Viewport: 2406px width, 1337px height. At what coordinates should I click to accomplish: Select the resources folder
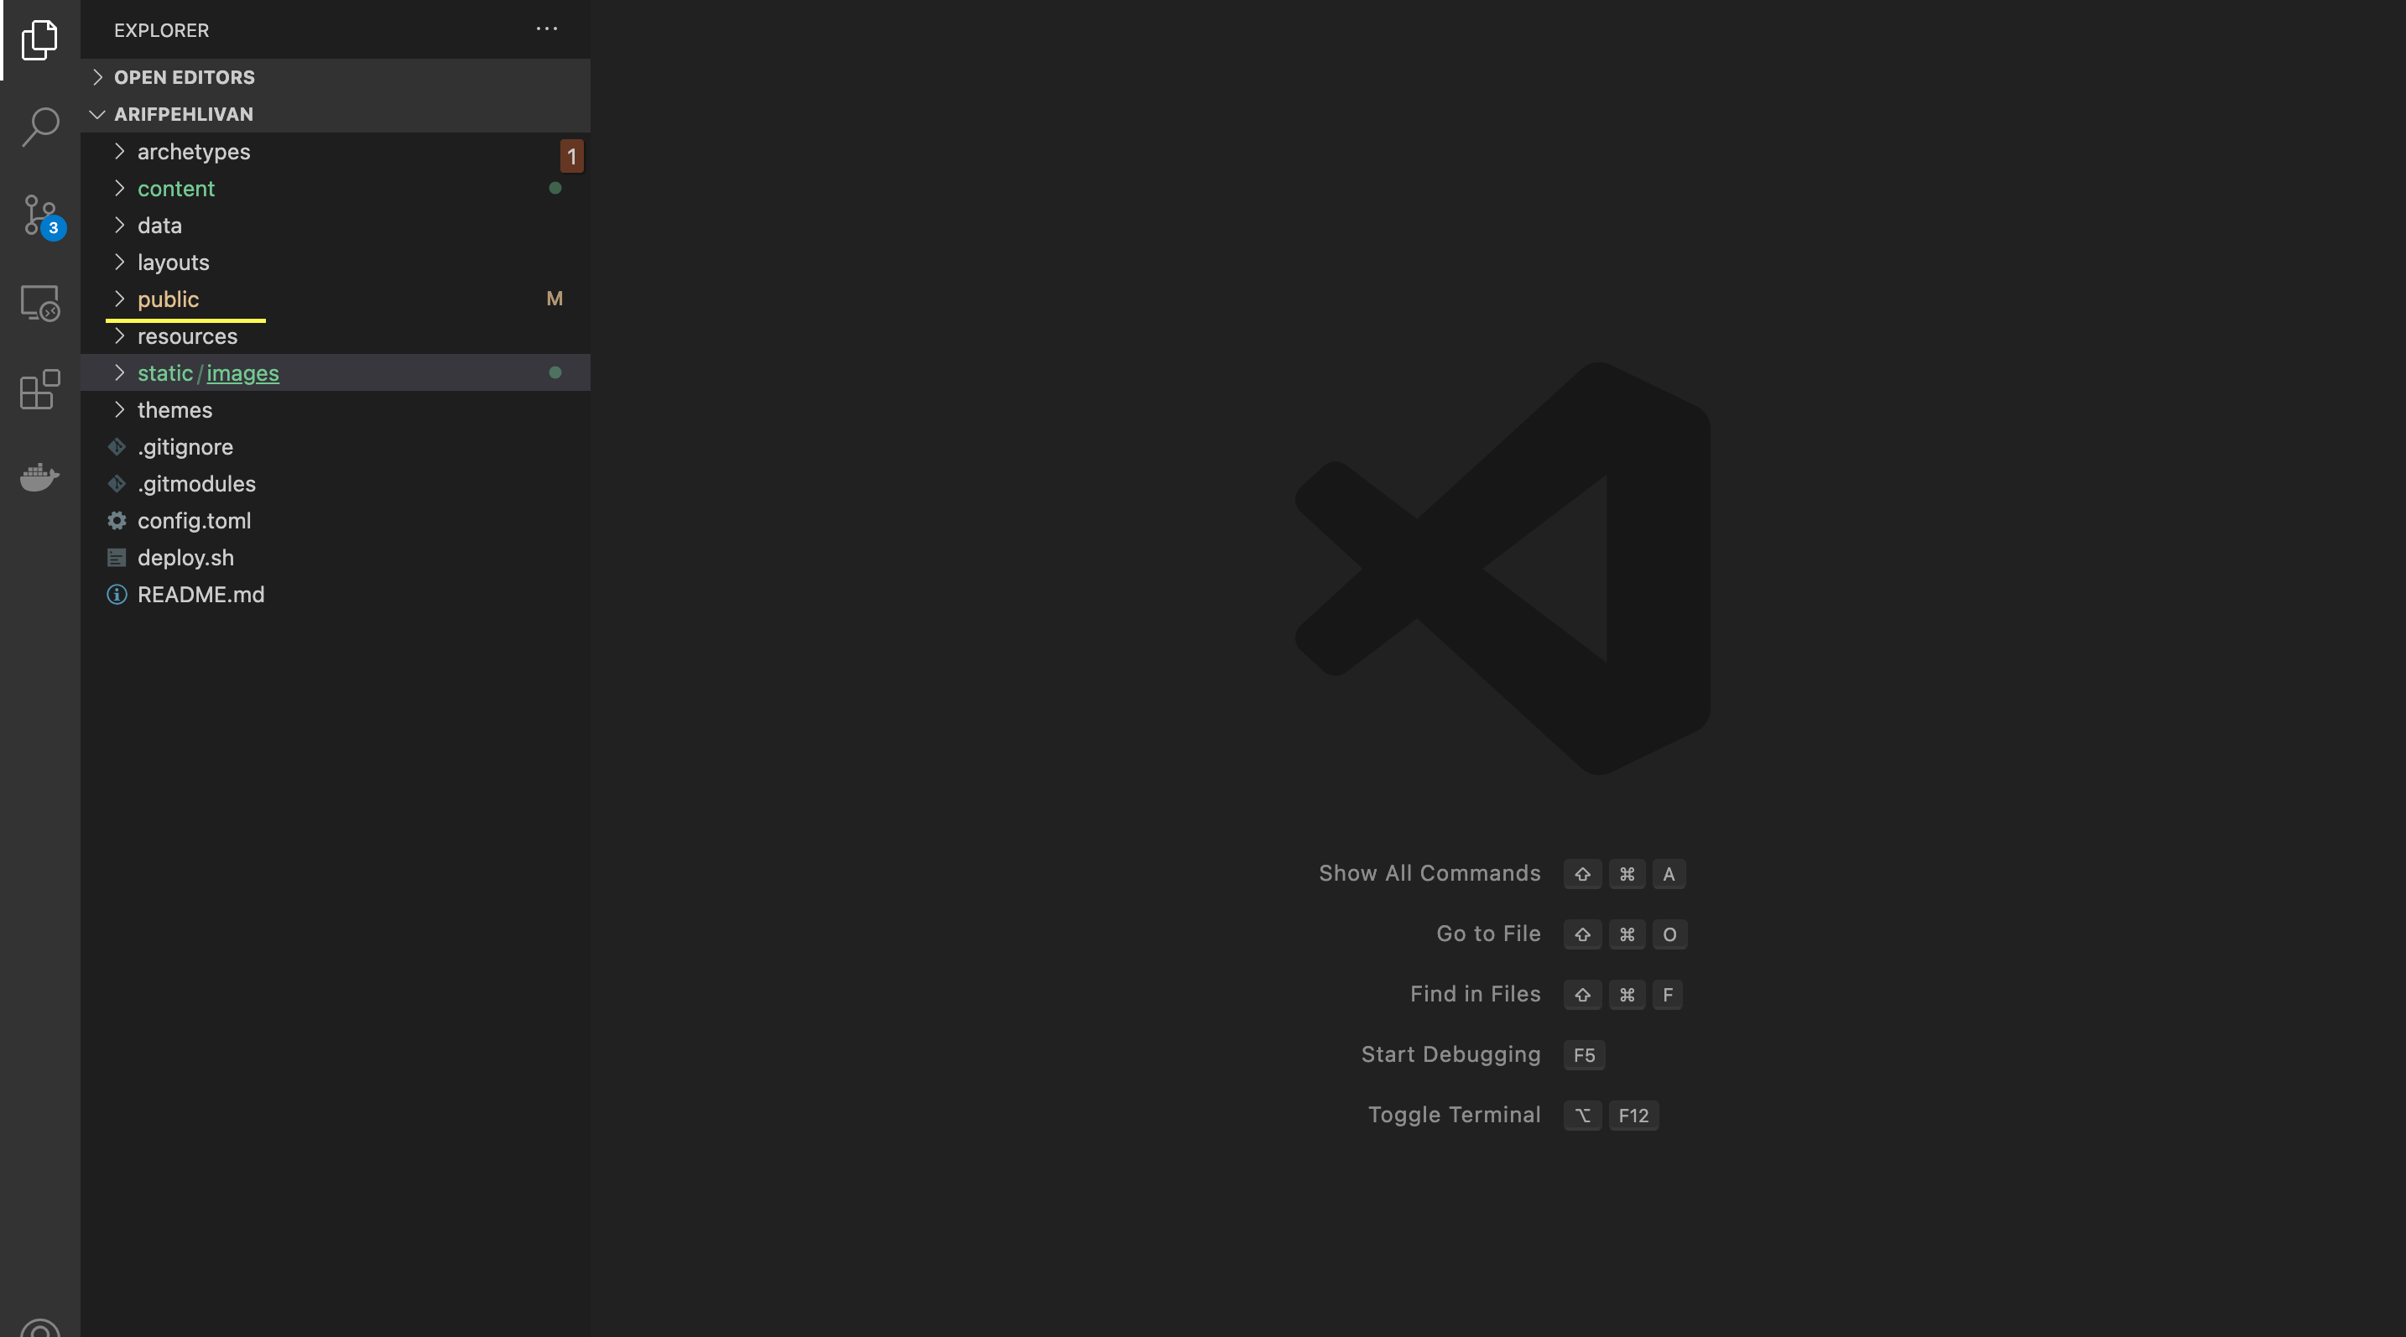click(x=336, y=336)
